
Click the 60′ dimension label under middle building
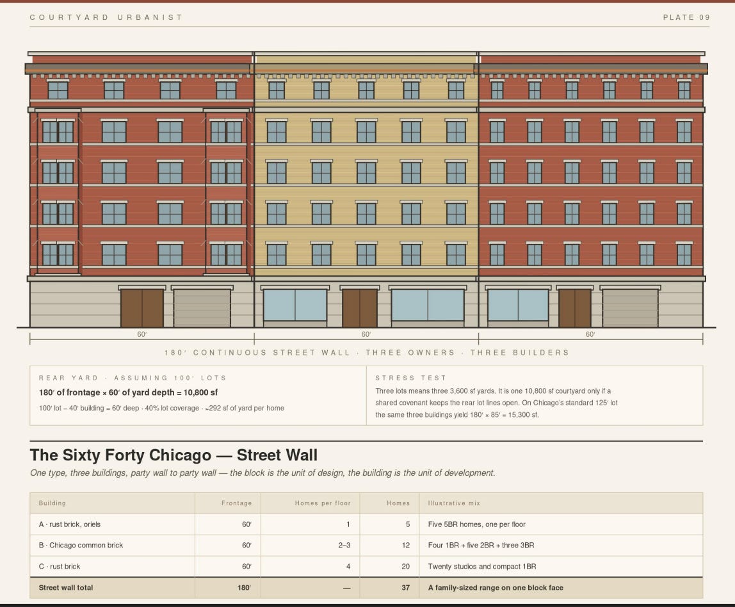click(x=366, y=334)
